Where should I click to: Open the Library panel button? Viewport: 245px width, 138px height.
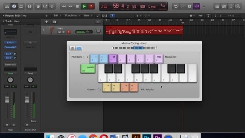coord(7,7)
